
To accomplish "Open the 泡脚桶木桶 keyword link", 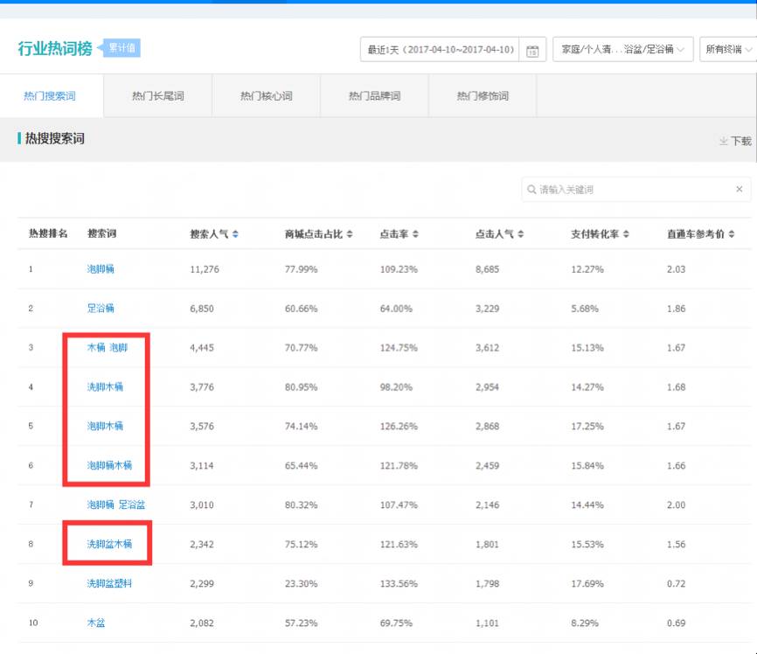I will click(109, 466).
